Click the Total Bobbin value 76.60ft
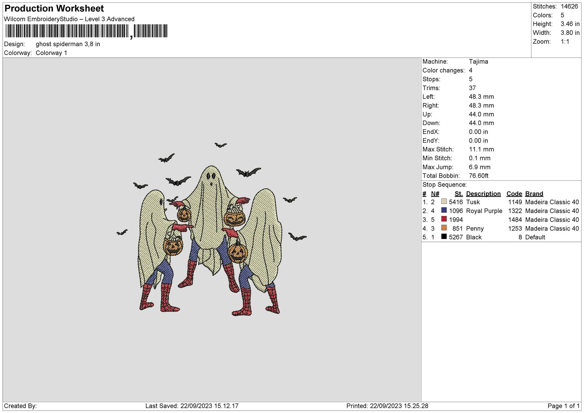584x413 pixels. pos(479,176)
